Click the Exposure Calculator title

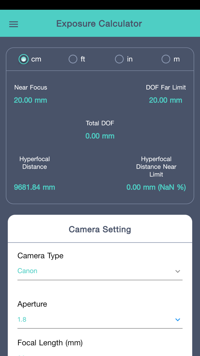pos(99,23)
